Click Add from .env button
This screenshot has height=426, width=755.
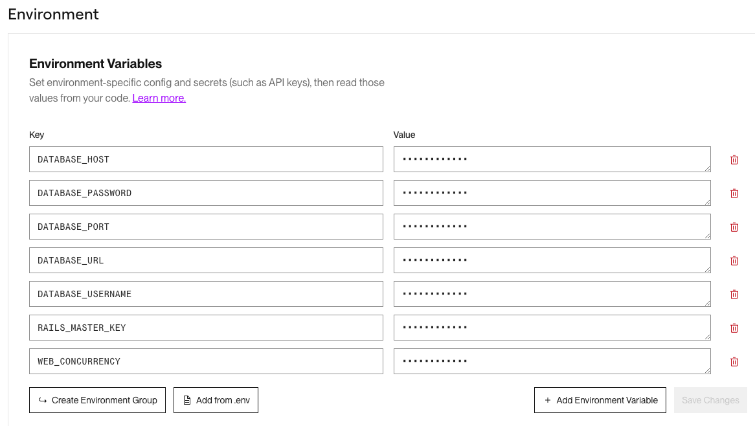click(216, 400)
